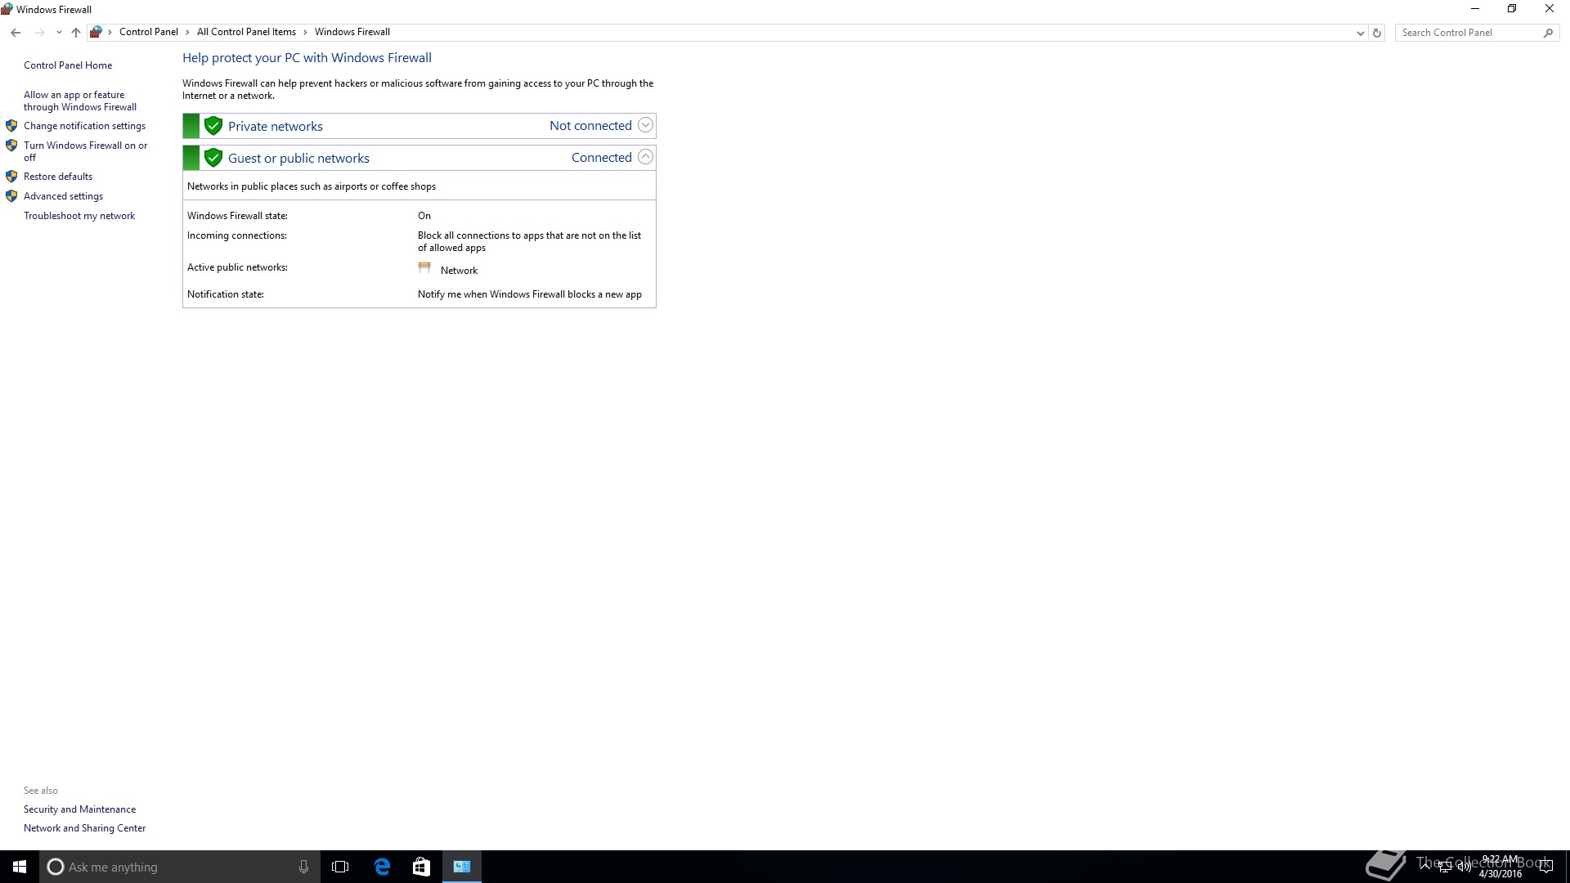Viewport: 1570px width, 883px height.
Task: Click the shield icon beside Restore defaults
Action: tap(11, 177)
